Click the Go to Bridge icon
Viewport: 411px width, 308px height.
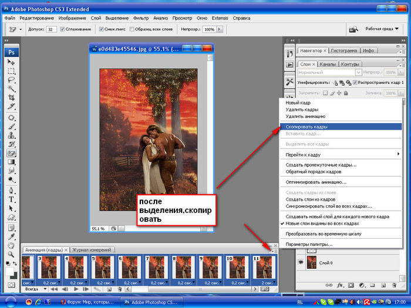(x=353, y=29)
